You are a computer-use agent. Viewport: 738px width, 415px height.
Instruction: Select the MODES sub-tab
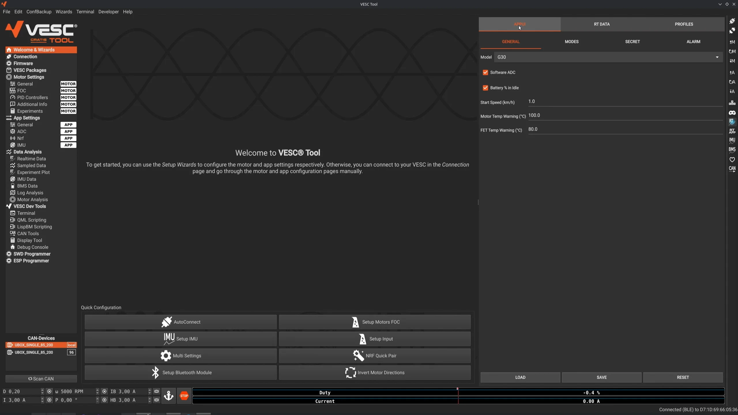(x=572, y=41)
